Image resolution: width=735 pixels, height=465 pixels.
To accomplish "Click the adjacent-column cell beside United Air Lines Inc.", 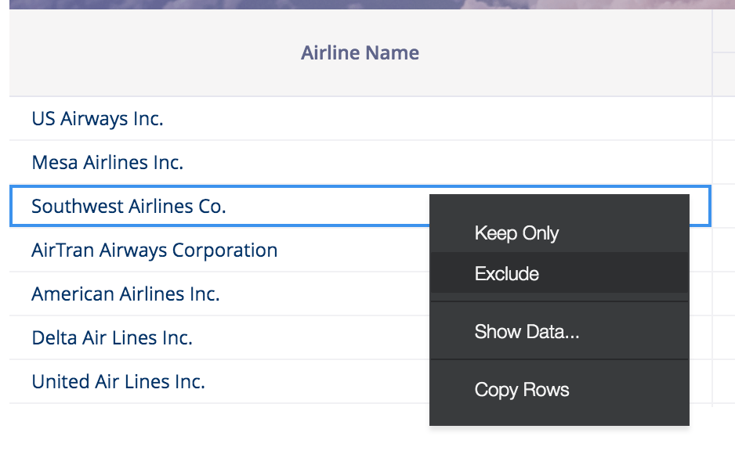I will [724, 382].
